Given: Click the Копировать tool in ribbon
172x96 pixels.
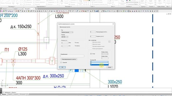Looking at the screenshot, I should click(28, 2).
